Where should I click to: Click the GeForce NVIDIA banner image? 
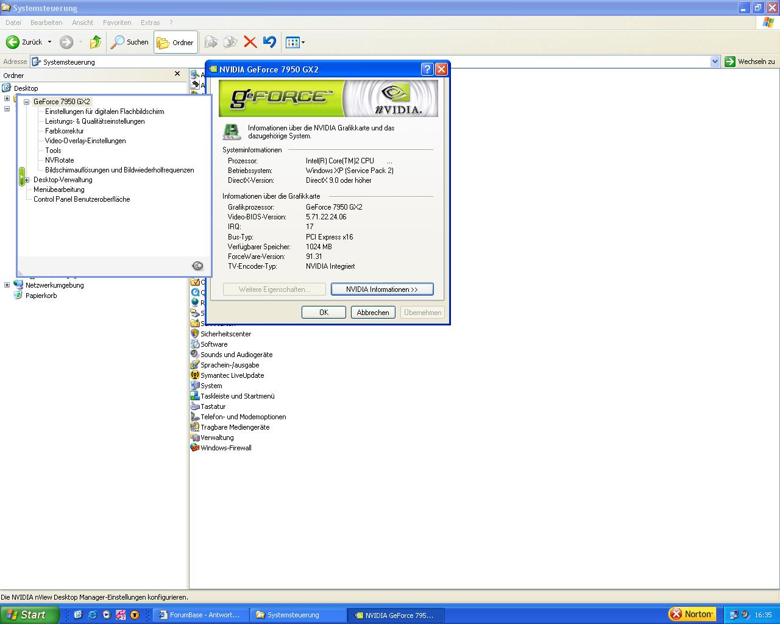[328, 98]
